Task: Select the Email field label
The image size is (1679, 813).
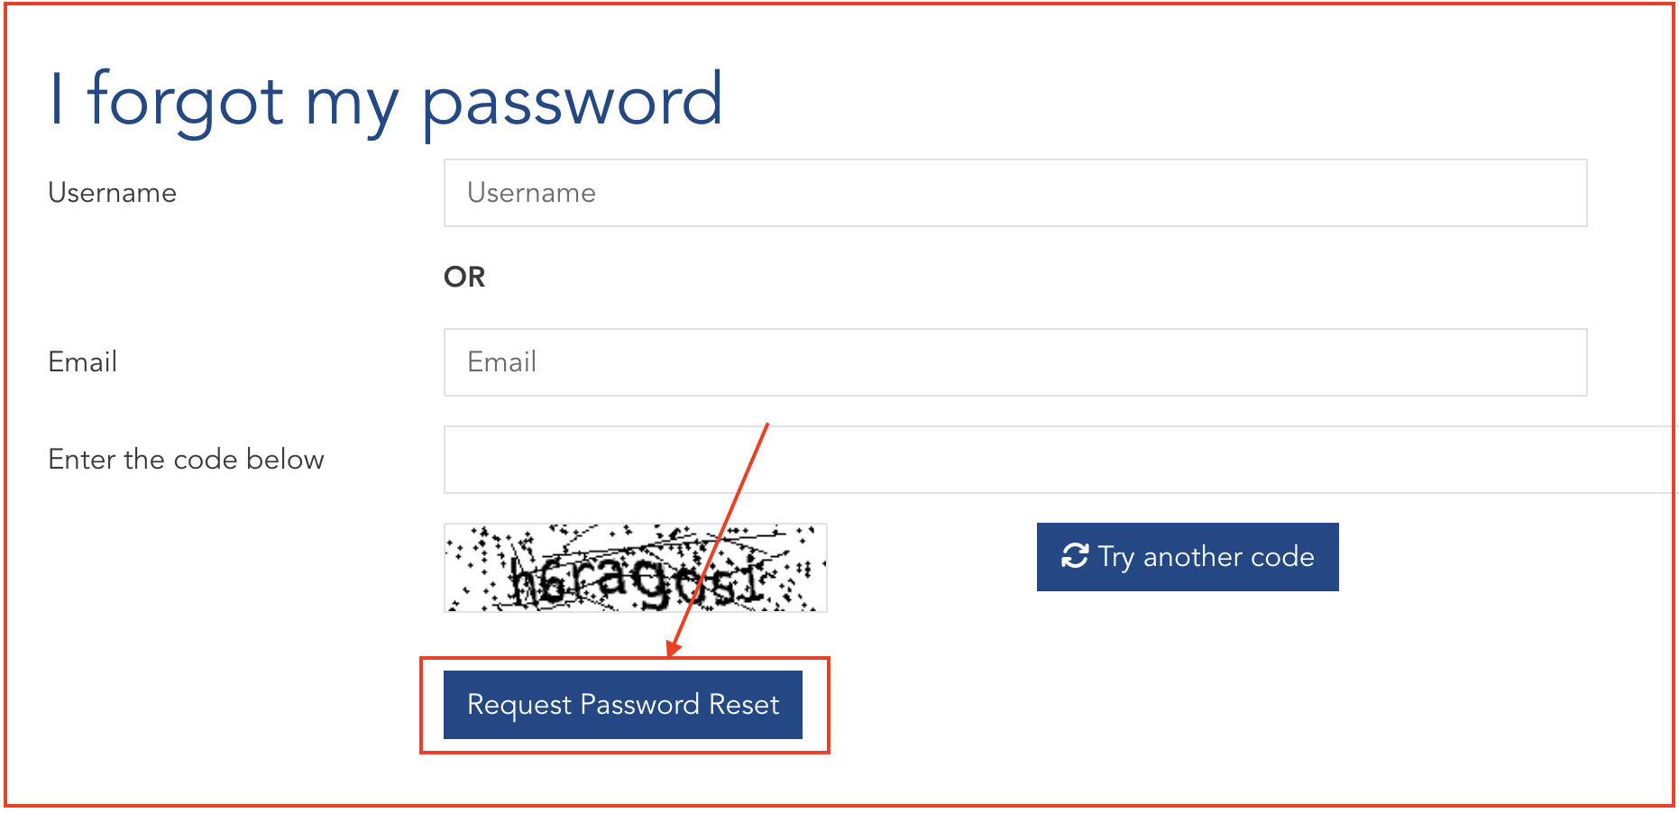Action: [82, 362]
